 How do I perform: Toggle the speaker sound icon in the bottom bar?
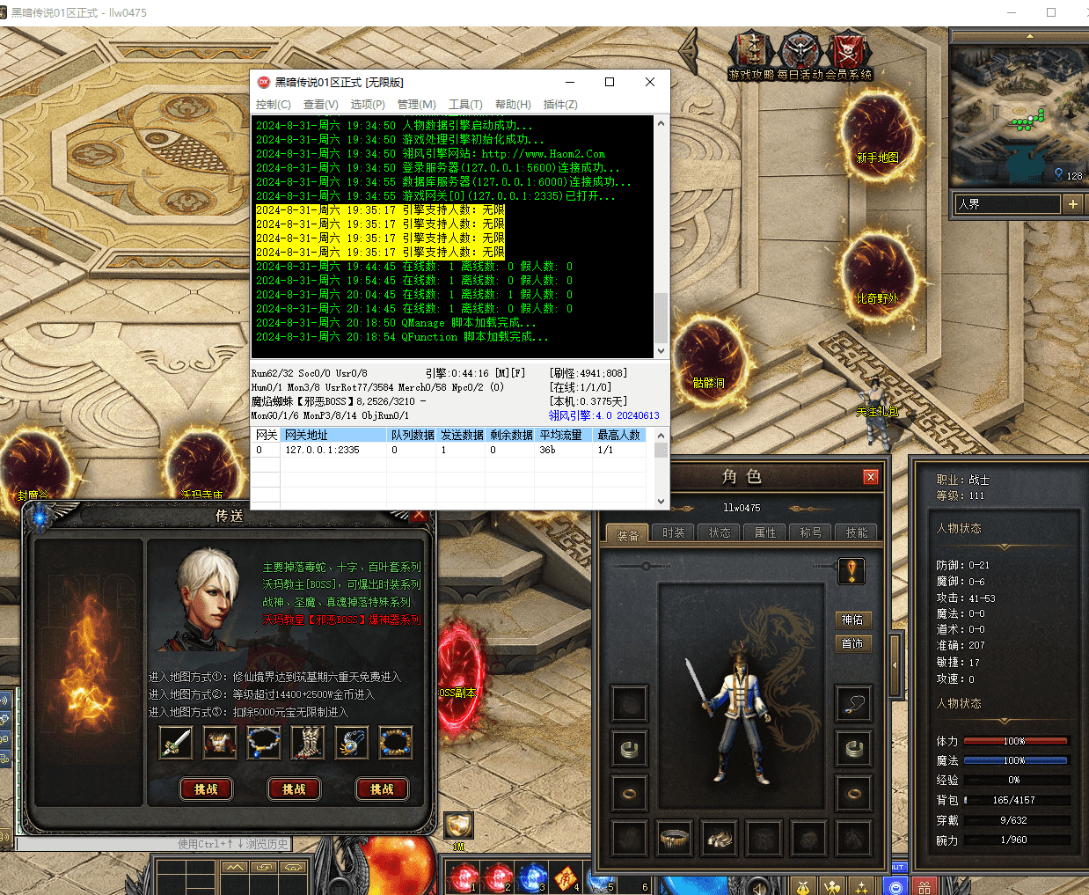760,886
